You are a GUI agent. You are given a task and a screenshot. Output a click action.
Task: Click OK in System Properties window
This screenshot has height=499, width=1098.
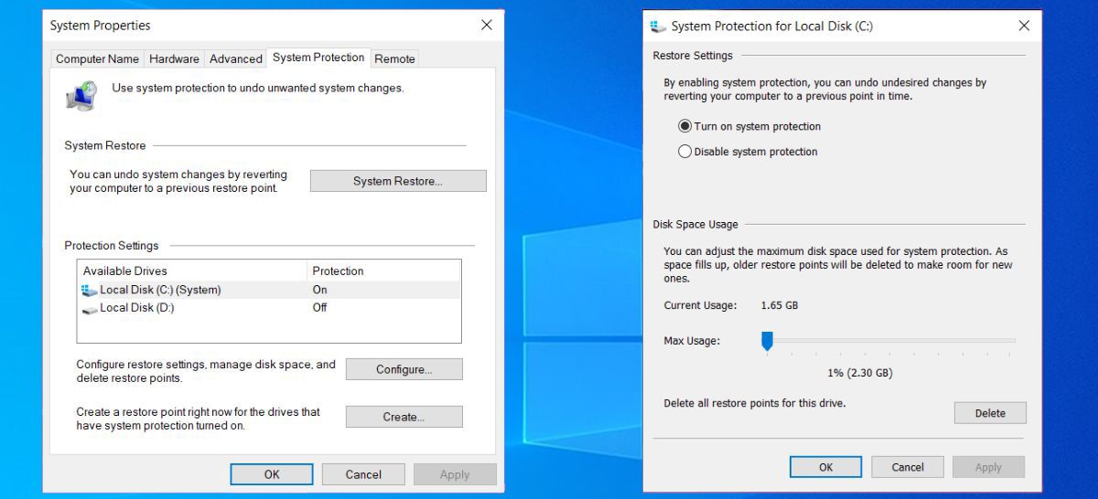pos(272,474)
